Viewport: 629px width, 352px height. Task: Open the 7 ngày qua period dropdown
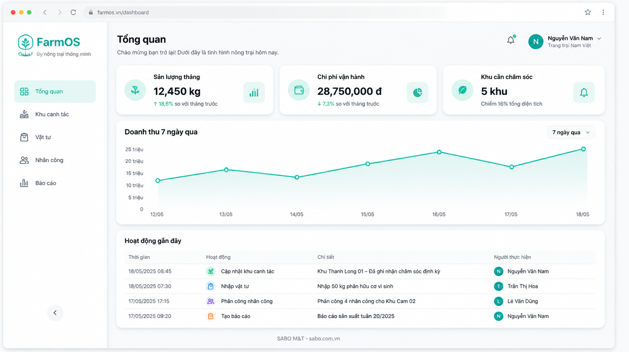[571, 132]
